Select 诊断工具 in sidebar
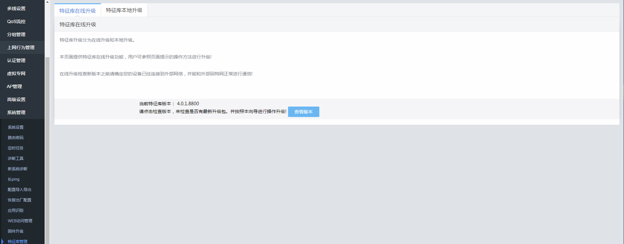The width and height of the screenshot is (624, 244). (x=16, y=159)
